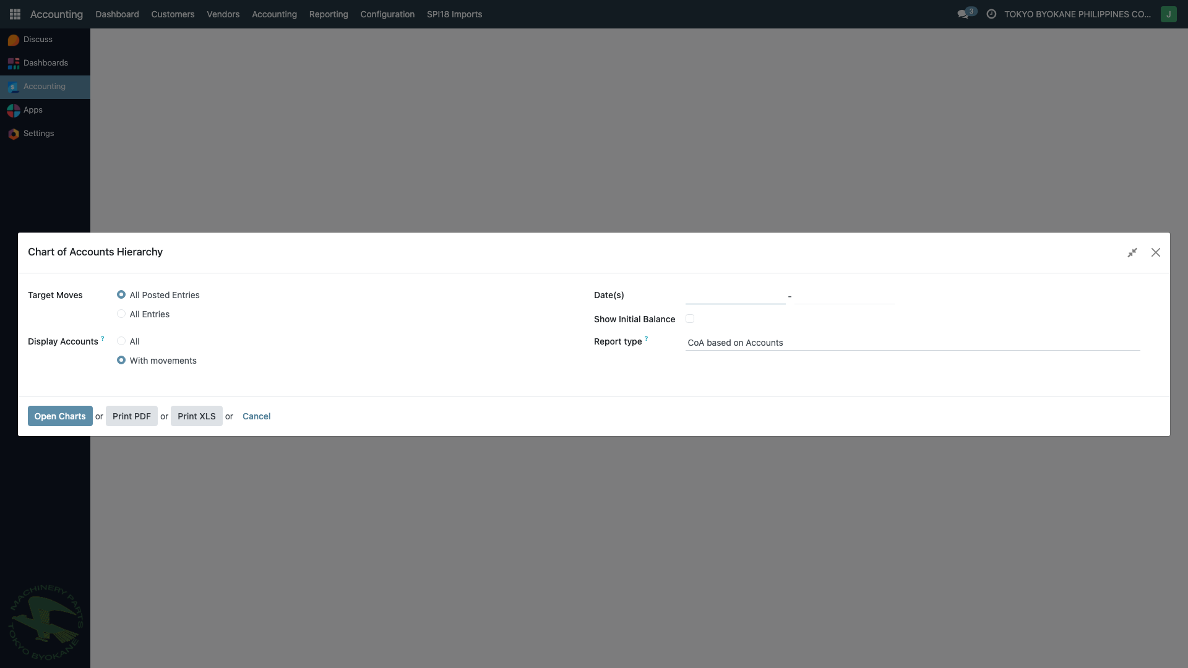Open the apps grid menu icon

coord(15,14)
